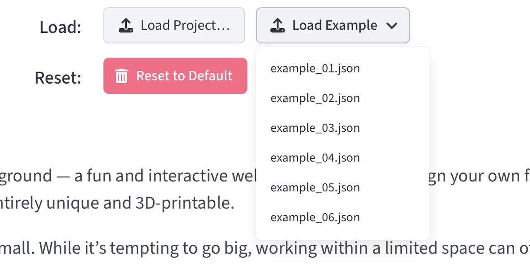Select example_01.json from the list
This screenshot has width=530, height=270.
[315, 68]
